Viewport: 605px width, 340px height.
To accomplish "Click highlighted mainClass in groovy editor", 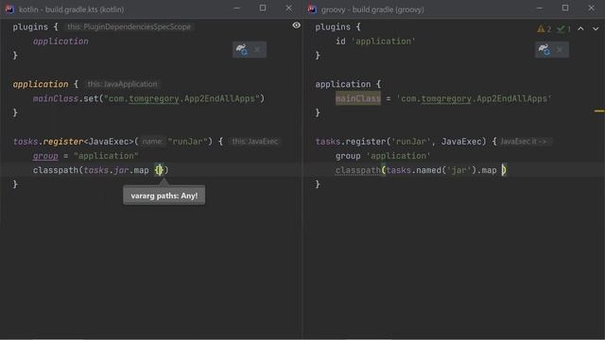I will click(358, 98).
